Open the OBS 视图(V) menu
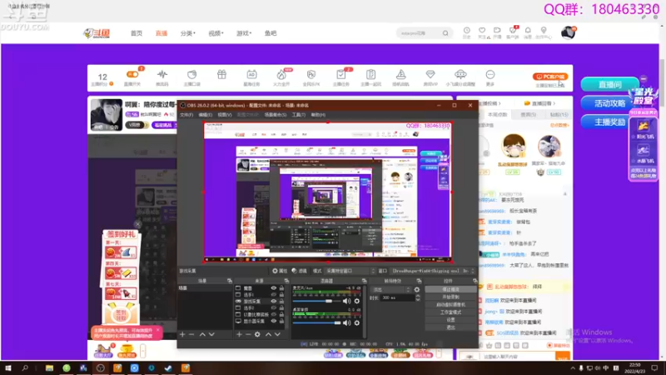The image size is (666, 375). 225,115
